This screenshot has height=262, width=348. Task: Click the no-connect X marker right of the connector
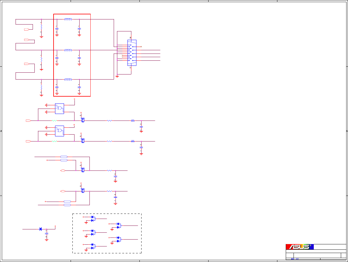(141, 47)
